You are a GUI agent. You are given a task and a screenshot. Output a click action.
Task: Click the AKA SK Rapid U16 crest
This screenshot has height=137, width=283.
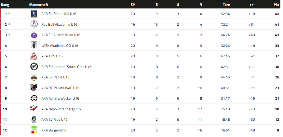(x=34, y=77)
